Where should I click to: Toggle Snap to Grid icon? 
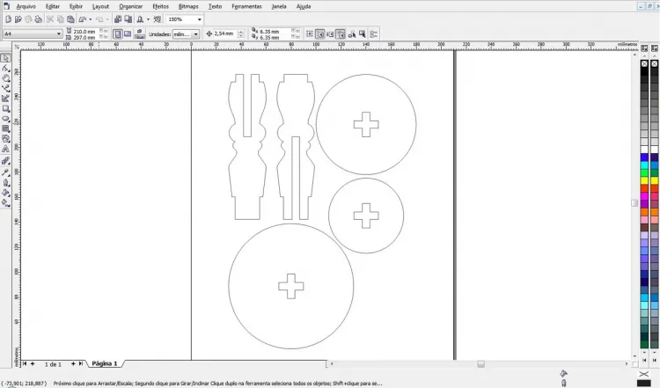point(310,34)
